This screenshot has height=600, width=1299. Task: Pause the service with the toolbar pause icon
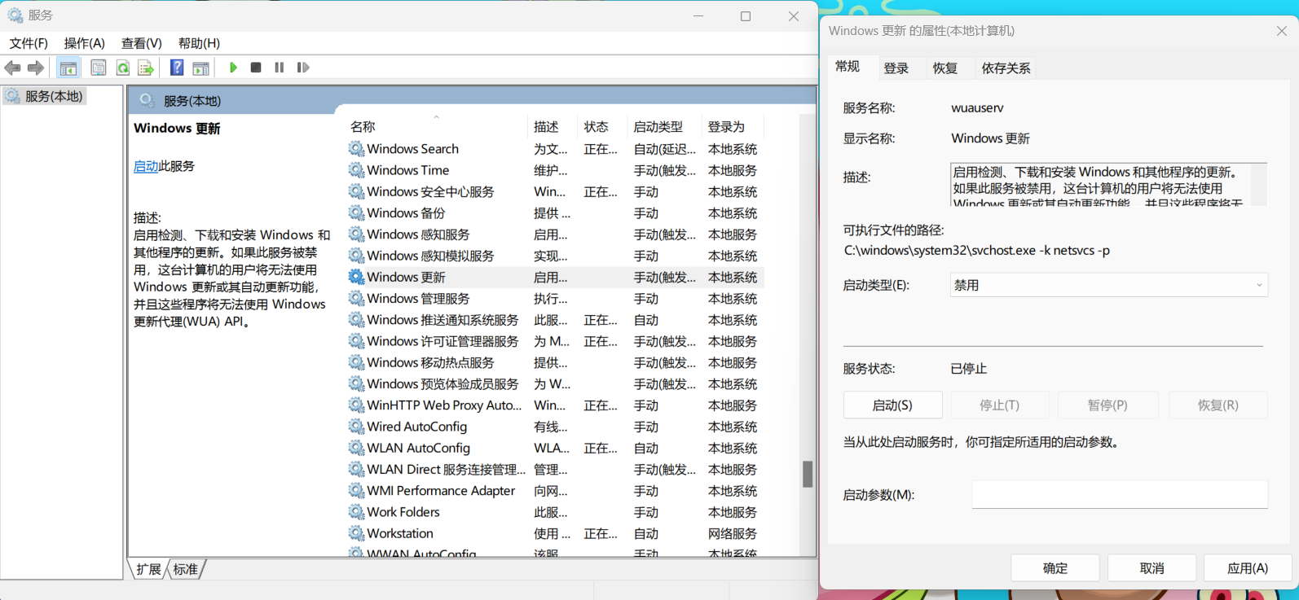[280, 68]
